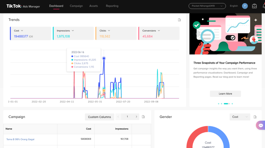This screenshot has height=148, width=265.
Task: Open the Cost metric dropdown in Trends
Action: click(22, 31)
